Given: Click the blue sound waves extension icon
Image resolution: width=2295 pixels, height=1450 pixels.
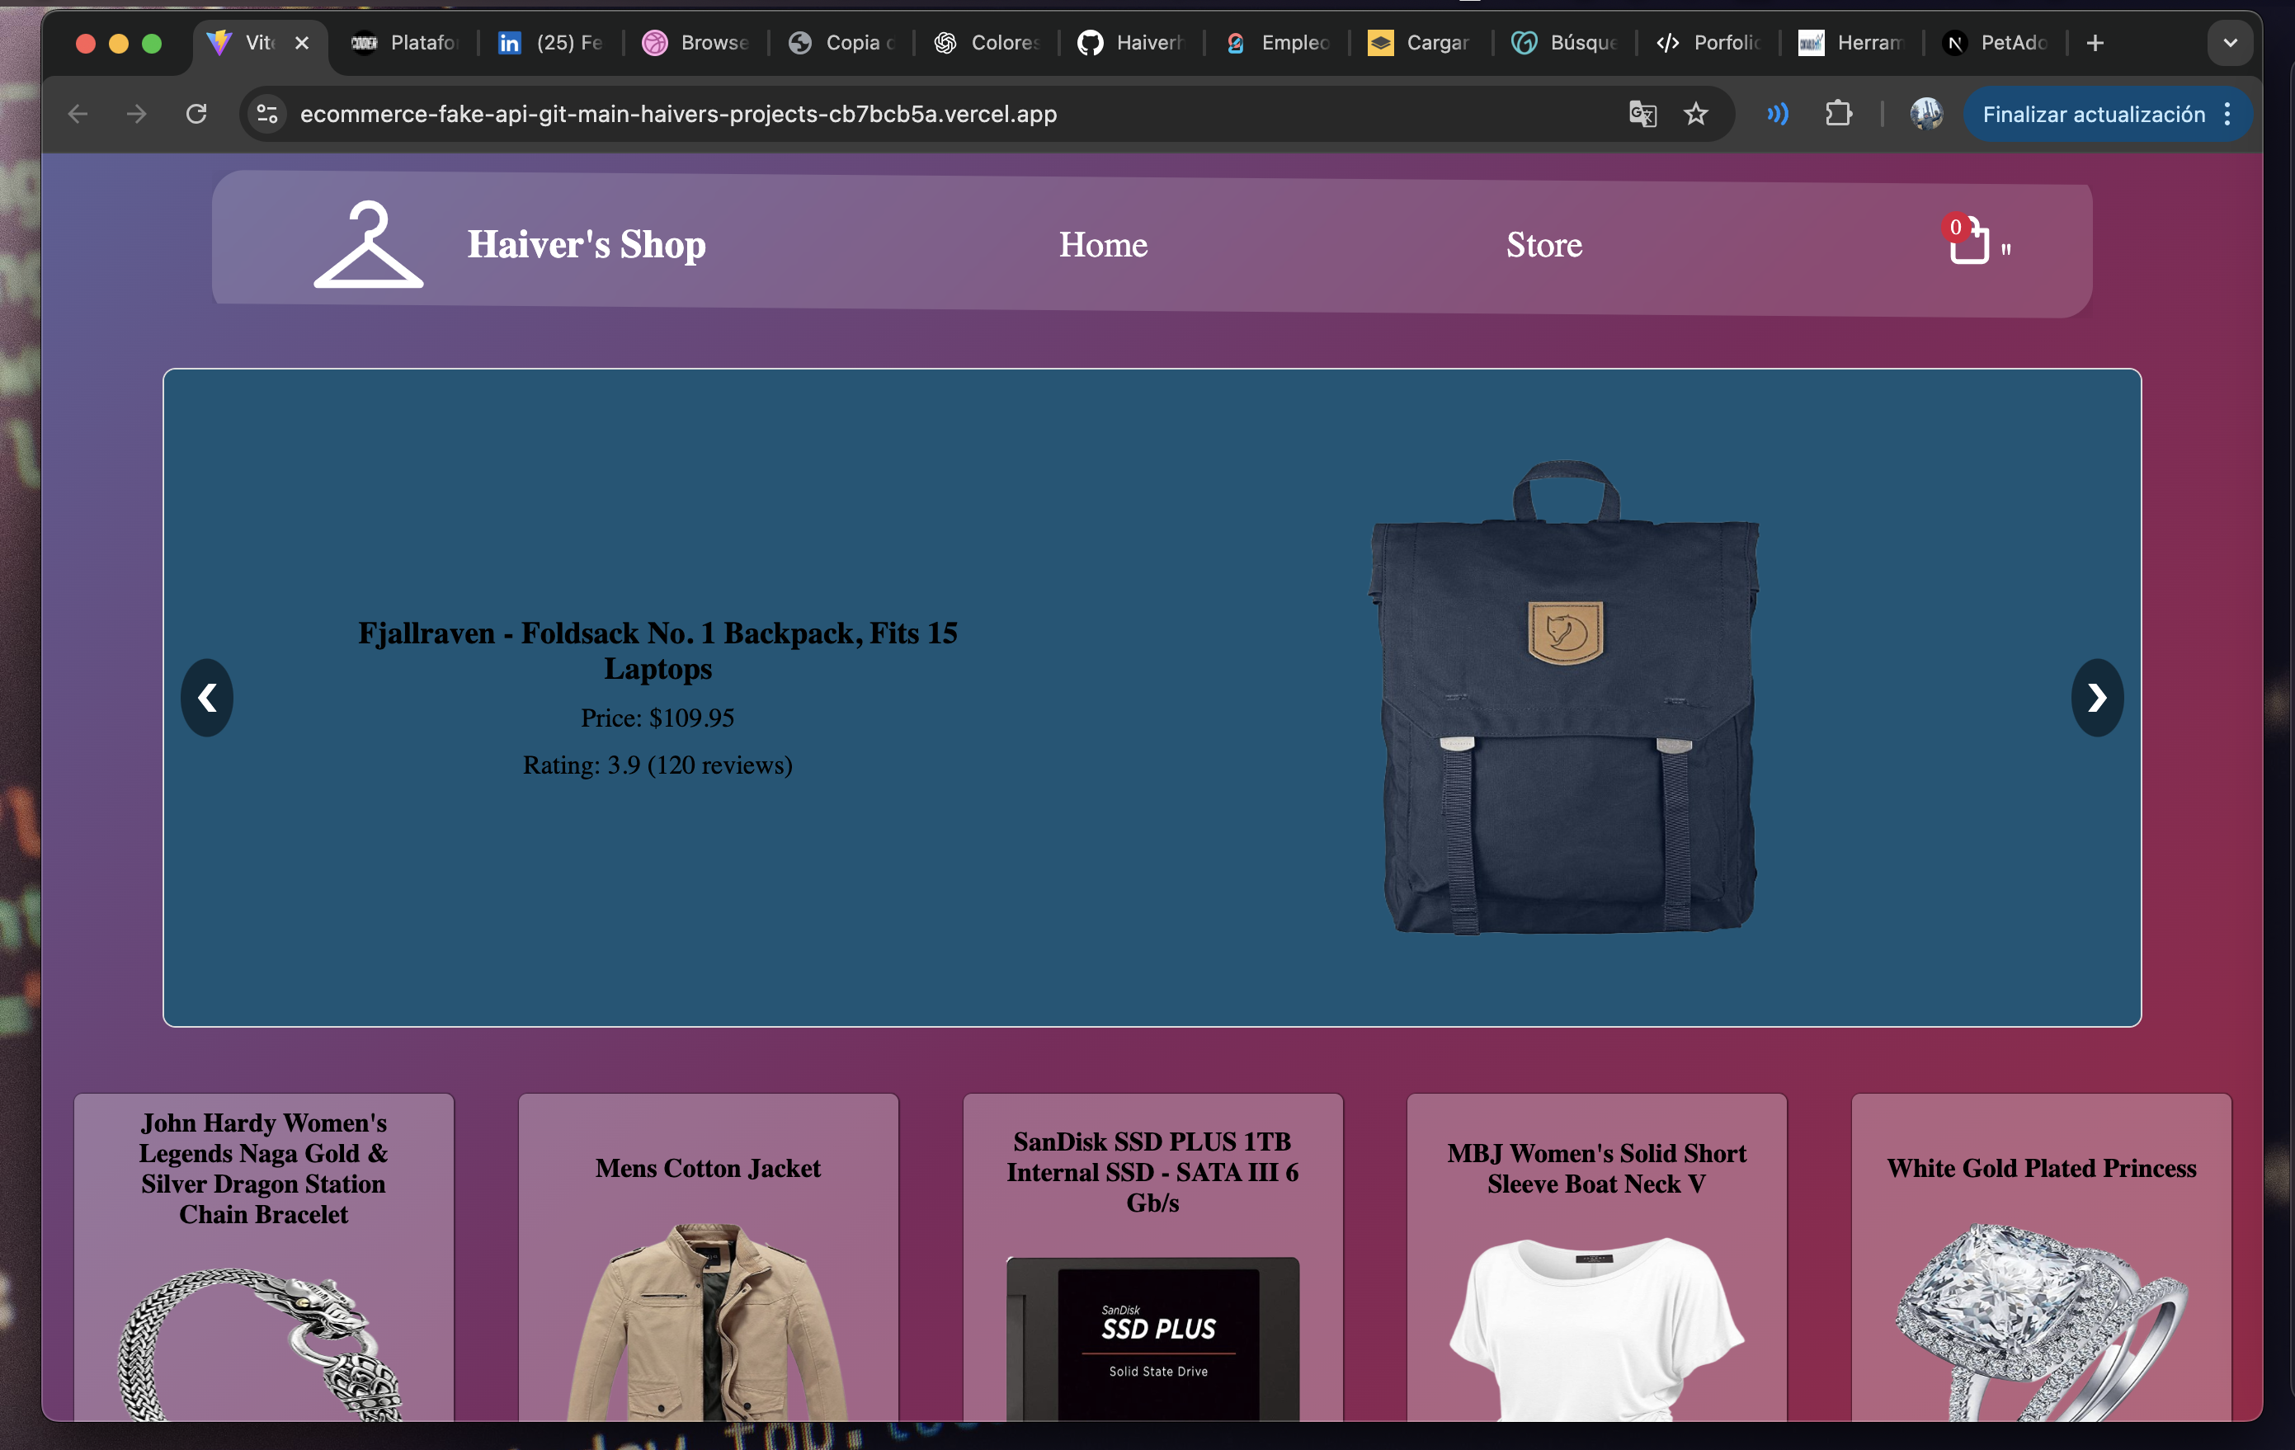Looking at the screenshot, I should (x=1777, y=115).
